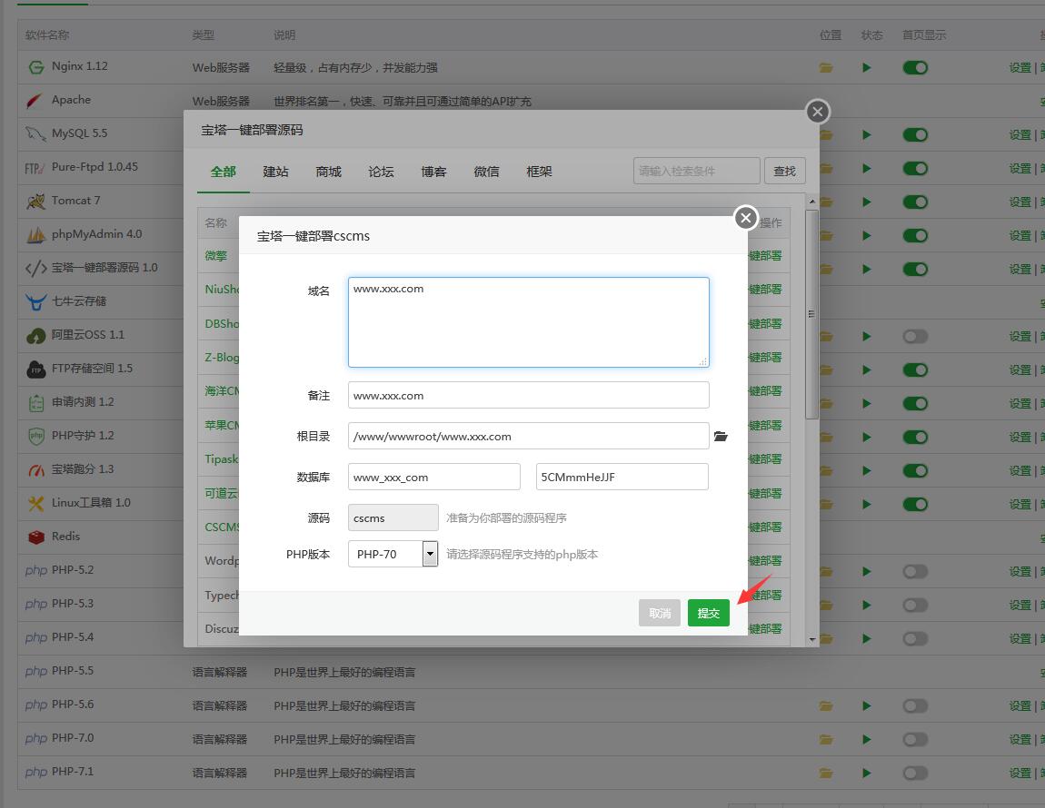Image resolution: width=1045 pixels, height=808 pixels.
Task: Toggle homepage display for PHP守护
Action: point(915,437)
